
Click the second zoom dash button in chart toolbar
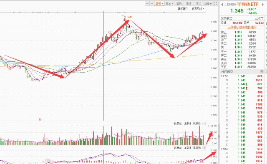pos(151,3)
